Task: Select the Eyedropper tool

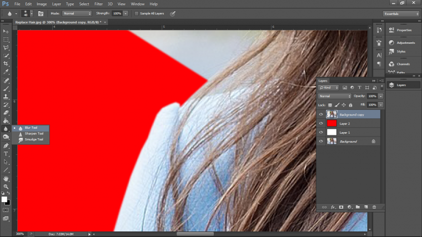Action: 6,72
